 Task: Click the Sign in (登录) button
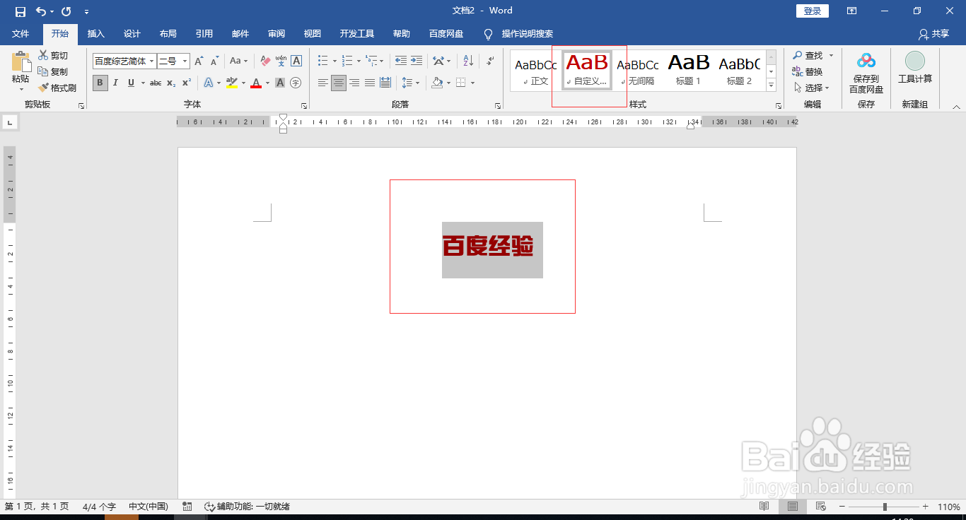tap(813, 11)
